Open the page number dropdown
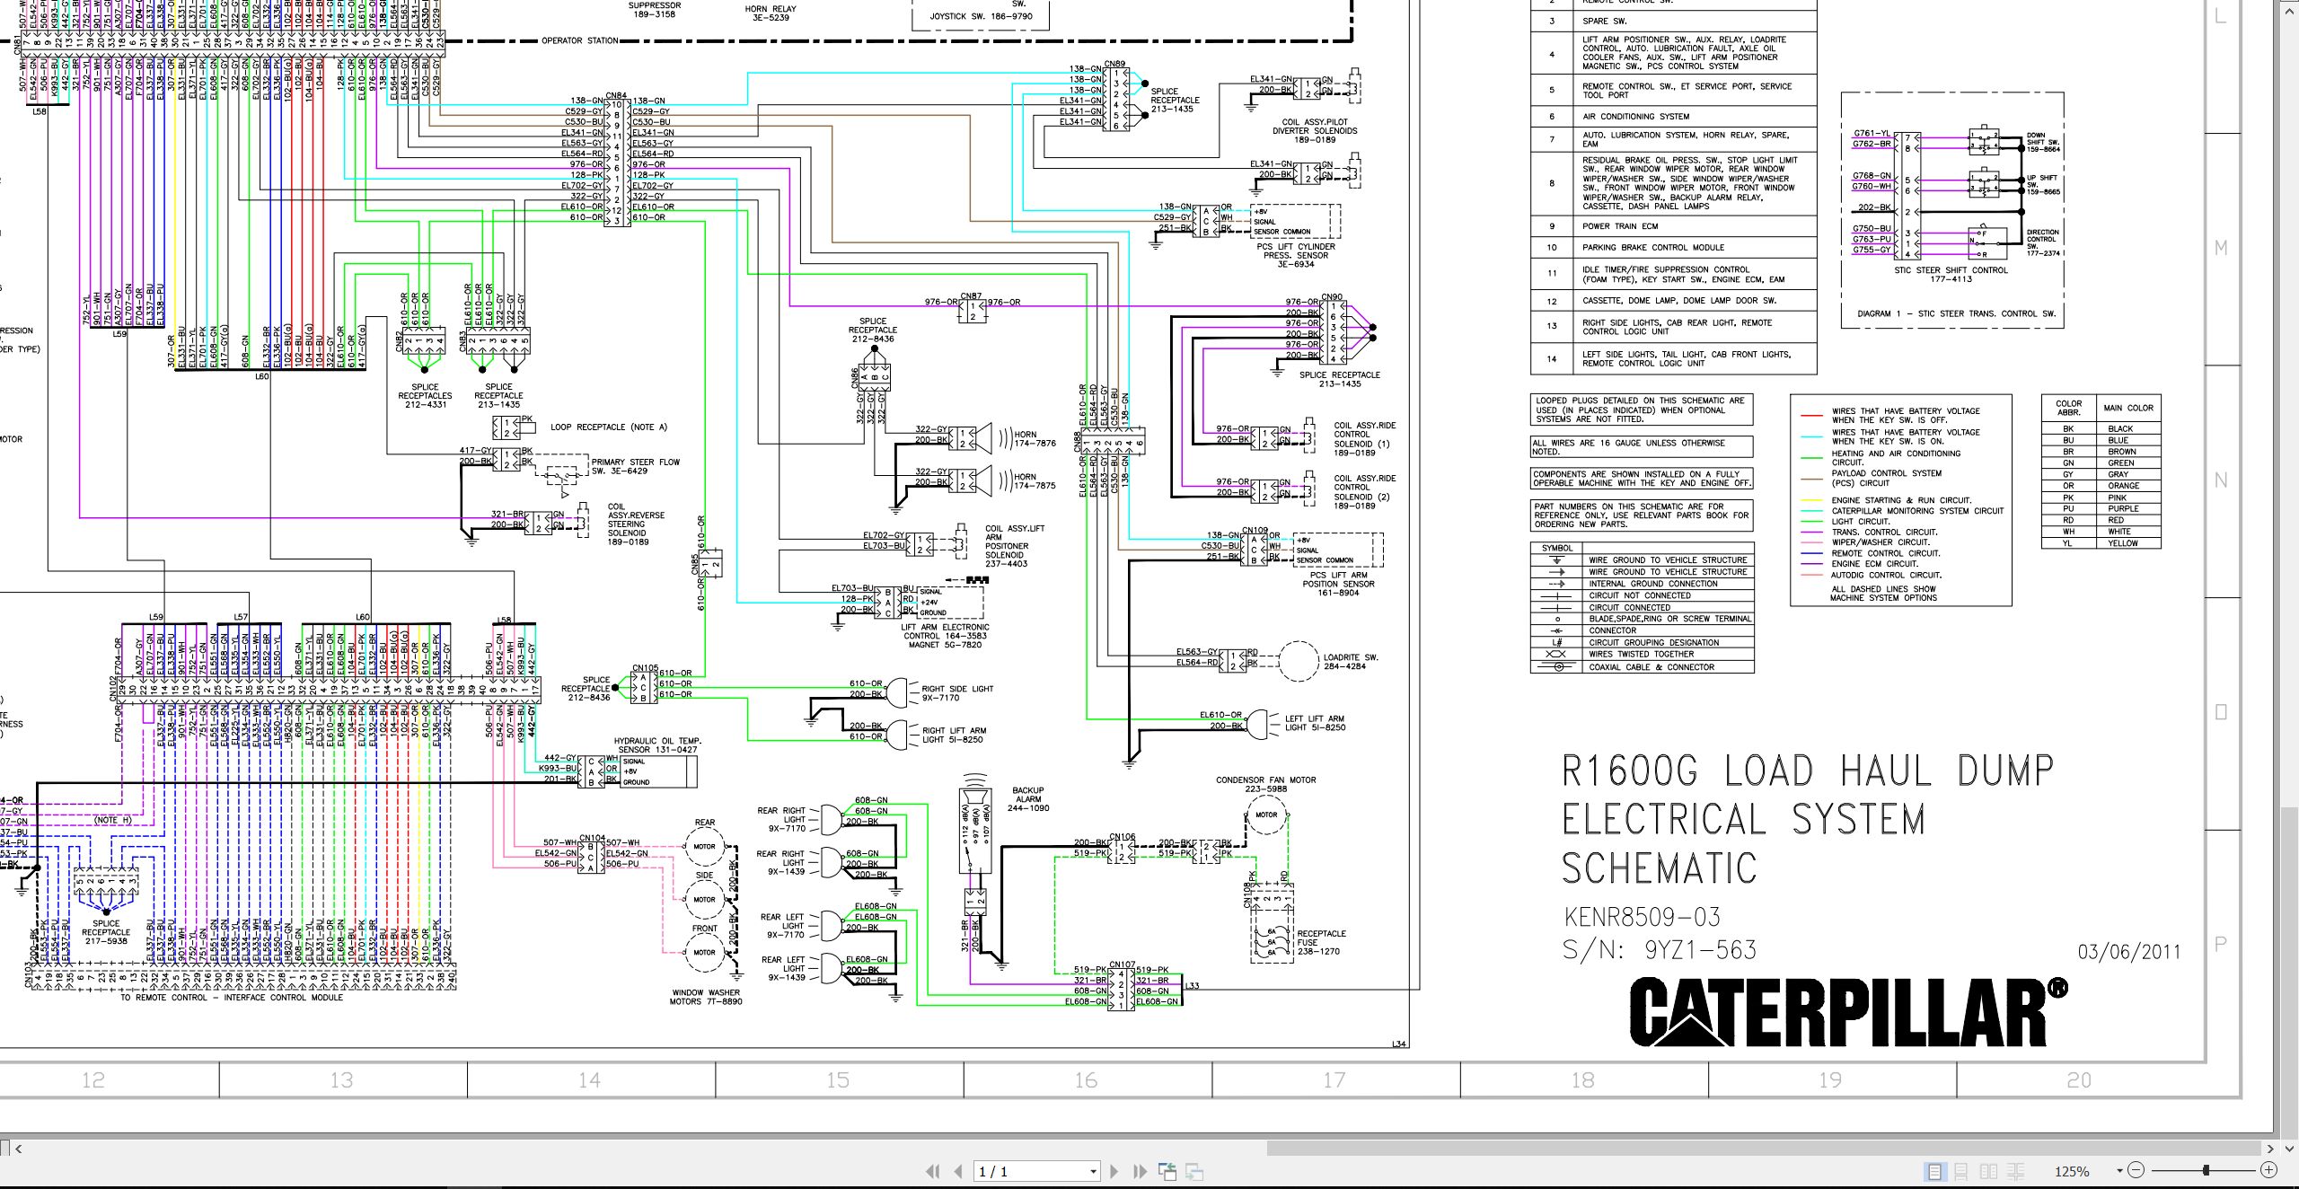 coord(1093,1171)
